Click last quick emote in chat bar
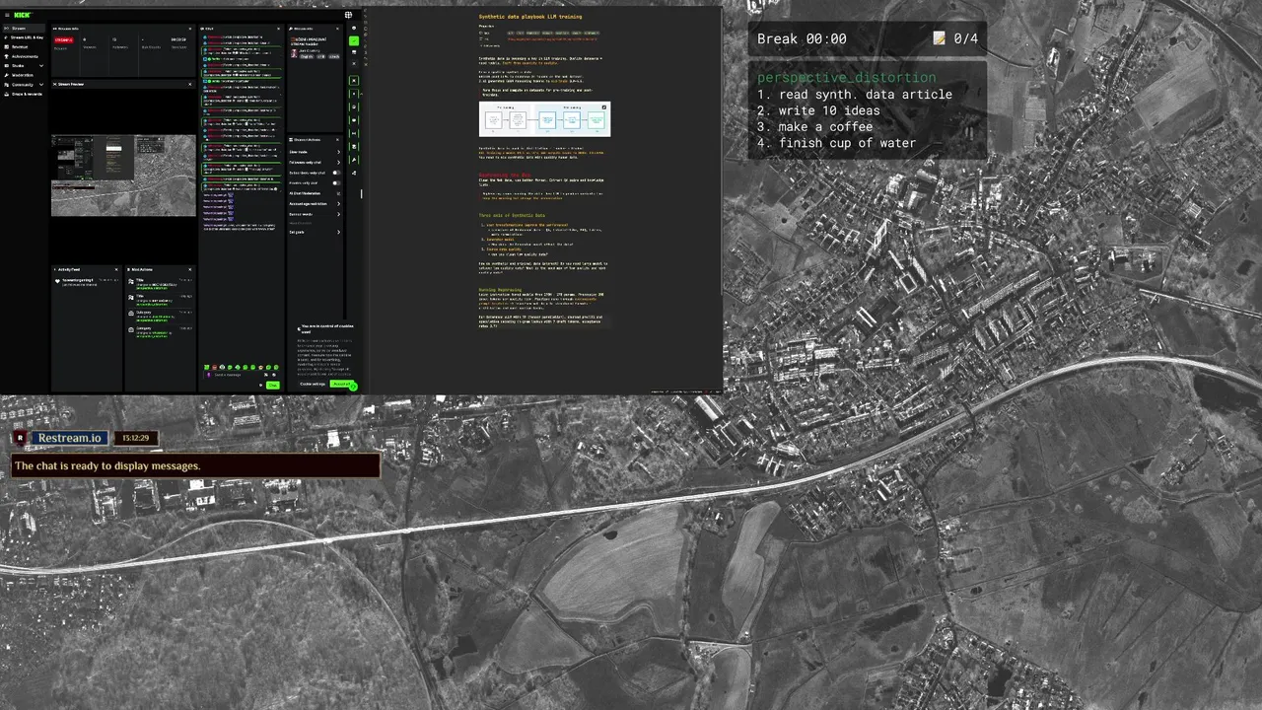The image size is (1262, 710). (x=276, y=368)
